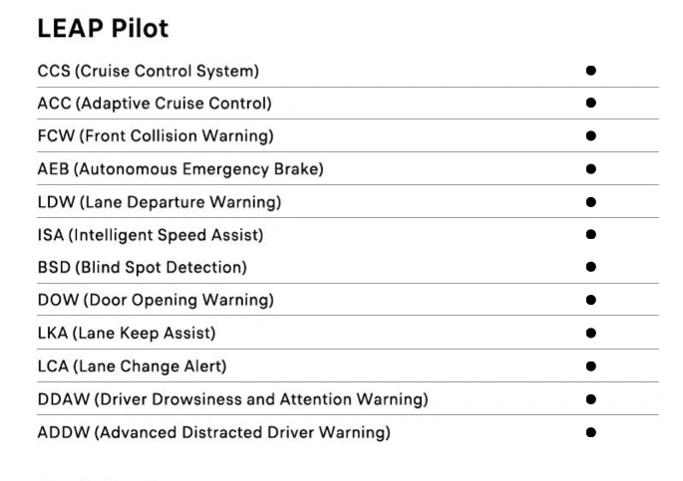Click the dot next to ISA Intelligent Speed Assist
This screenshot has width=683, height=481.
coord(590,234)
